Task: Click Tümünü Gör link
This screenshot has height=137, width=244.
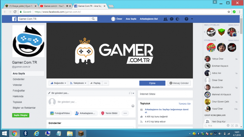Action: click(x=185, y=104)
